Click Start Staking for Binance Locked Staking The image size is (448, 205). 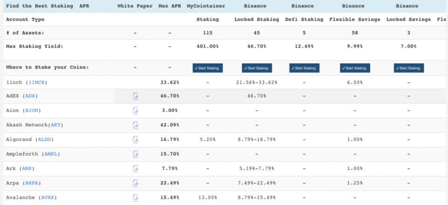click(x=257, y=68)
